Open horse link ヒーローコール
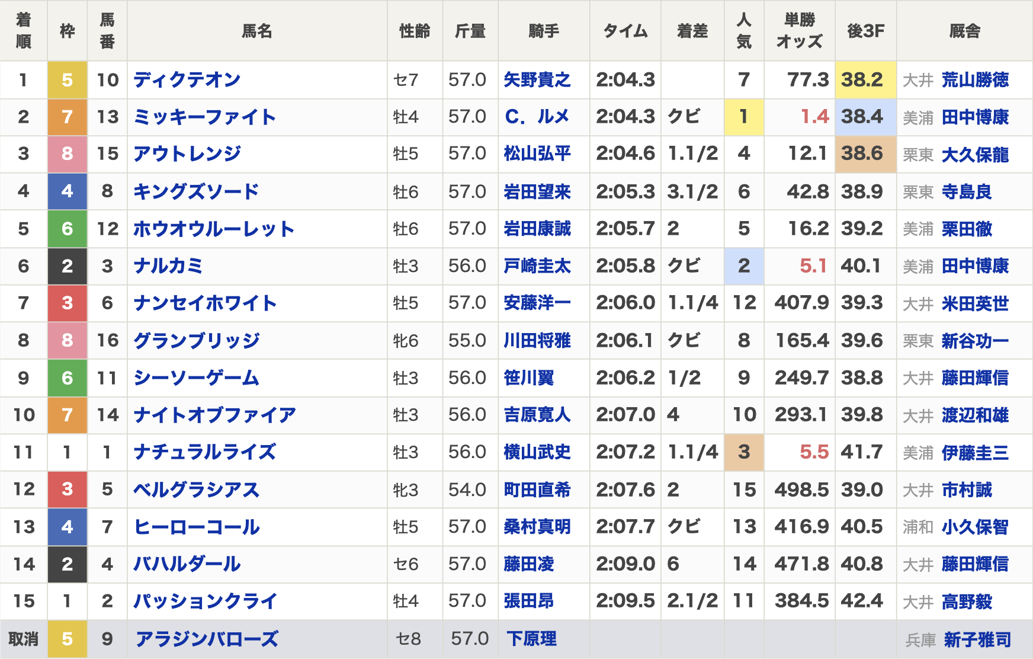Viewport: 1033px width, 659px height. tap(196, 527)
